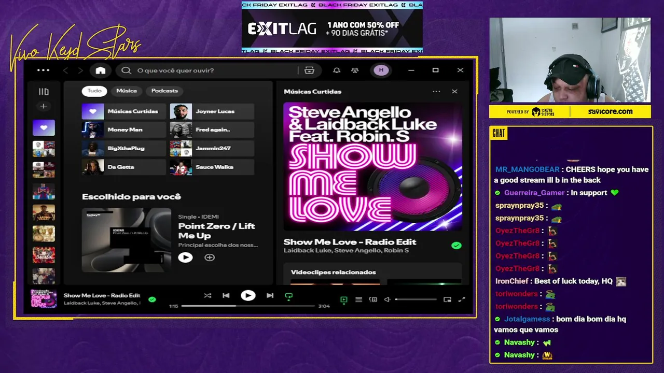Skip to next track
664x373 pixels.
pos(270,296)
